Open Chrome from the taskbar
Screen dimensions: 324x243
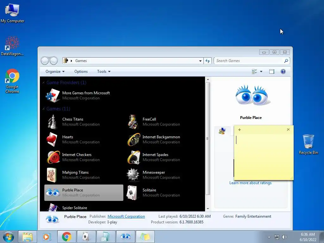66,237
